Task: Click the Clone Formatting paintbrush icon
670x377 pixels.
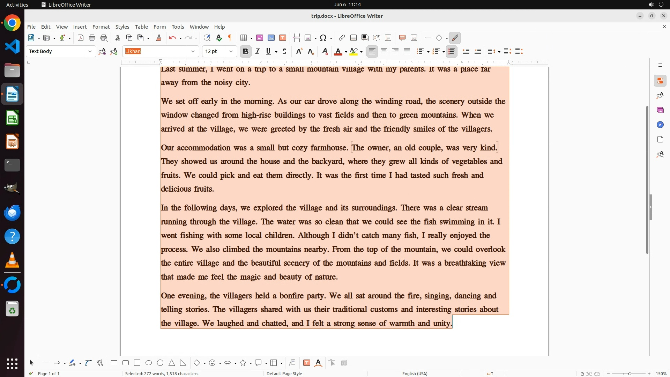Action: [159, 38]
